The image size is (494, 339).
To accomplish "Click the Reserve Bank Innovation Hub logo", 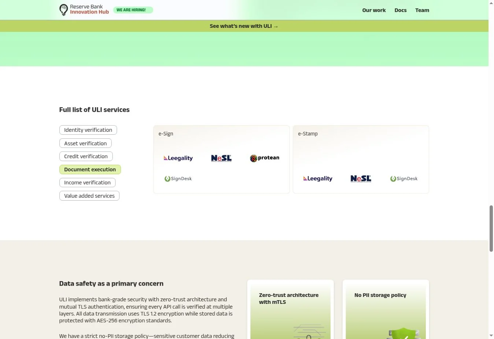I will coord(84,10).
